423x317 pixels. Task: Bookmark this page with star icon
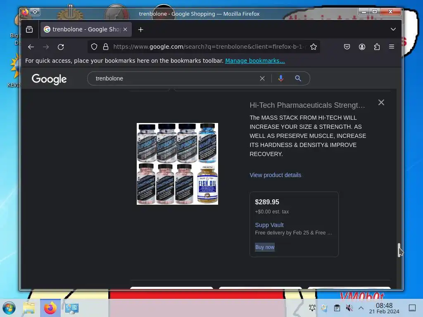[x=313, y=47]
